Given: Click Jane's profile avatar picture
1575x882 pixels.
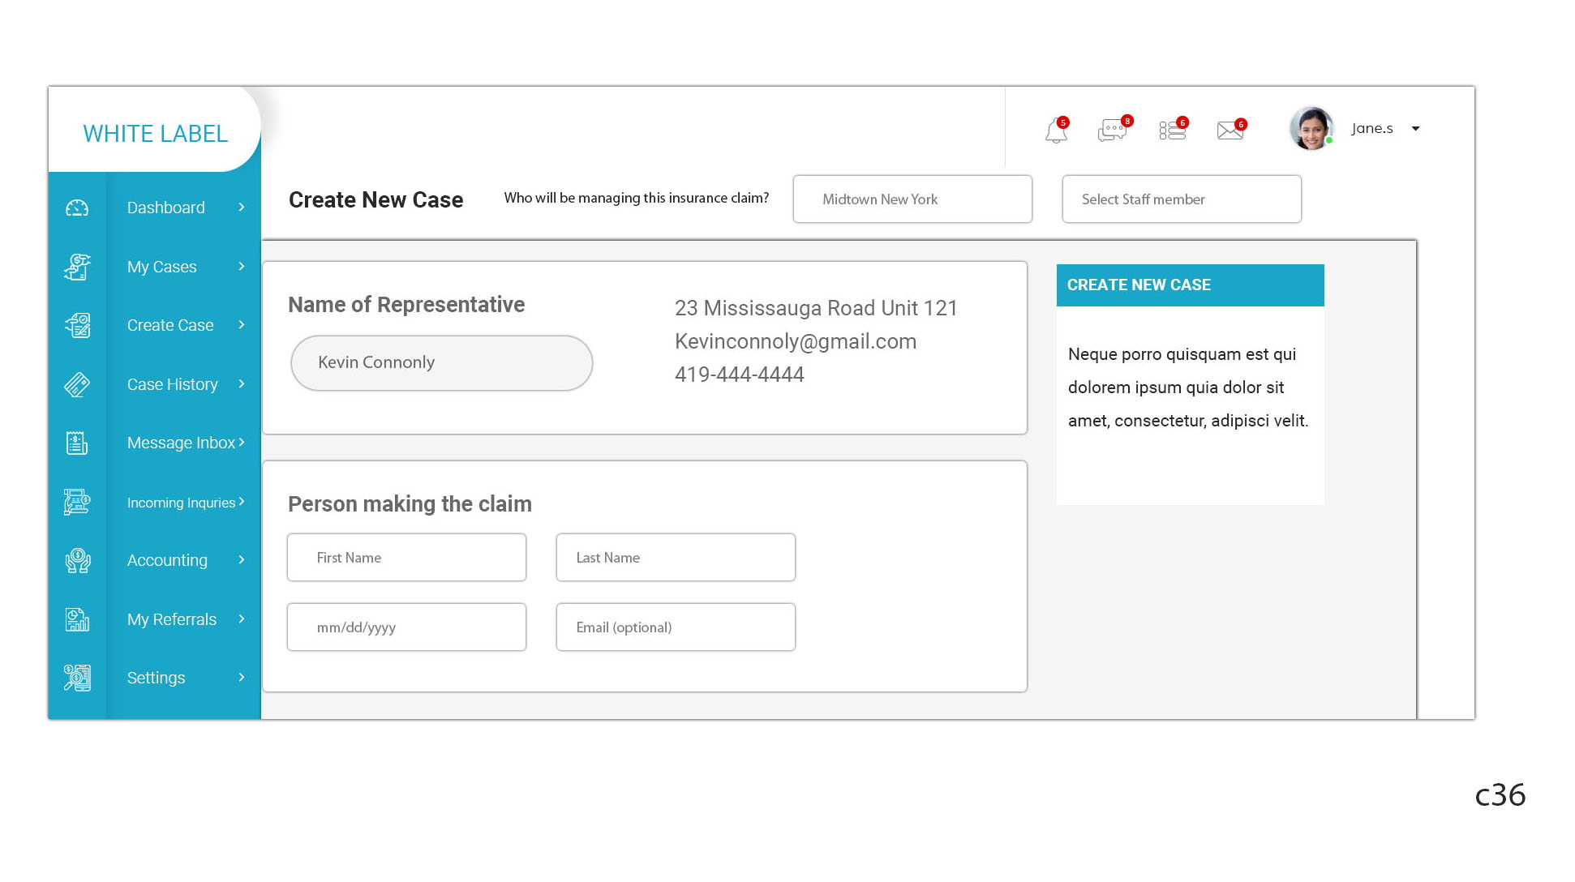Looking at the screenshot, I should coord(1311,128).
